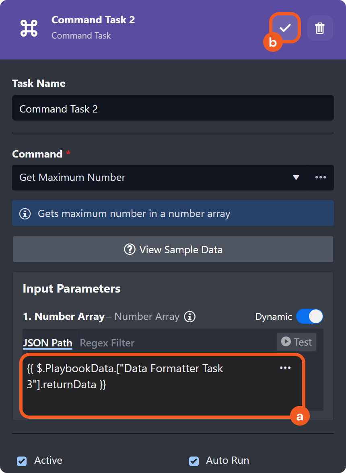Click the command symbol icon in header

pyautogui.click(x=29, y=28)
